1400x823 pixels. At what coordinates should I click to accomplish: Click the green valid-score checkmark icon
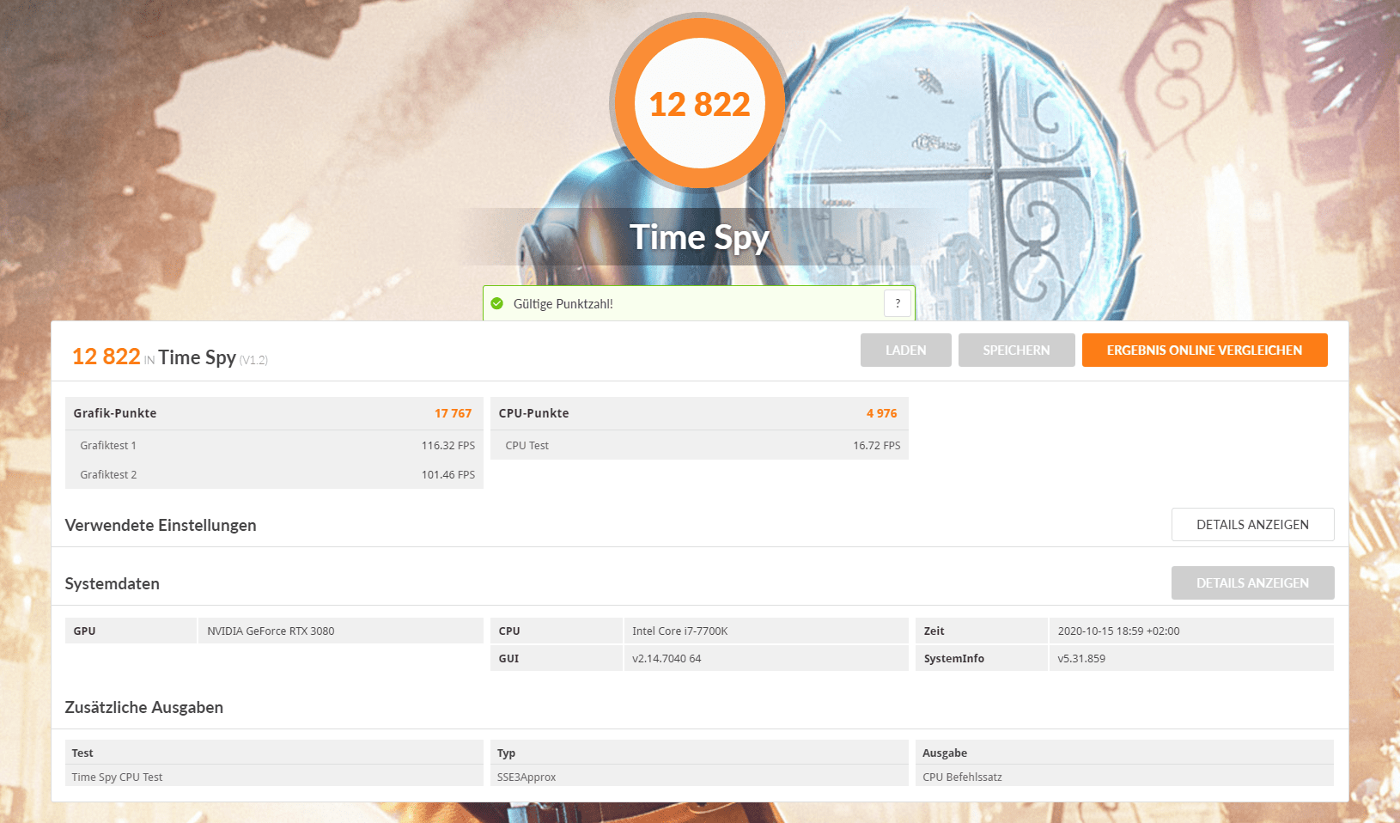[x=496, y=303]
